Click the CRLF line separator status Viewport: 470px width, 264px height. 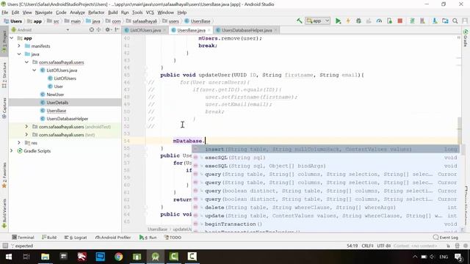click(367, 246)
